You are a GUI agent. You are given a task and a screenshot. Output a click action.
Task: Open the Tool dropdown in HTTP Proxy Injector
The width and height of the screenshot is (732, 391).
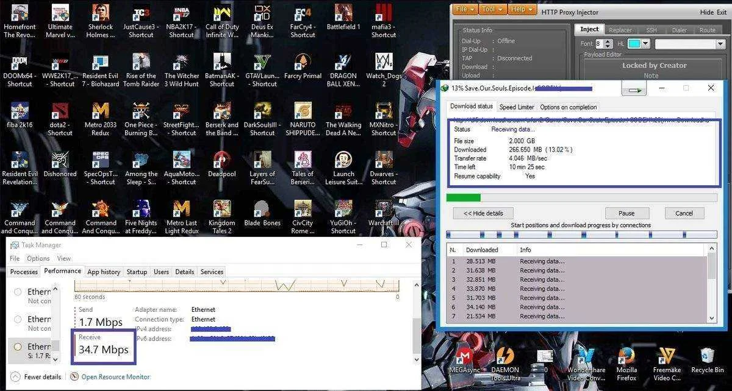coord(492,10)
